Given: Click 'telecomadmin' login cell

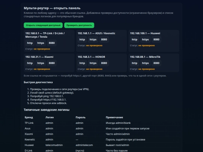Looking at the screenshot, I should (54, 145).
